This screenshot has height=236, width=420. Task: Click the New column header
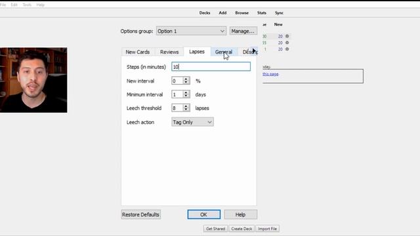pos(278,24)
